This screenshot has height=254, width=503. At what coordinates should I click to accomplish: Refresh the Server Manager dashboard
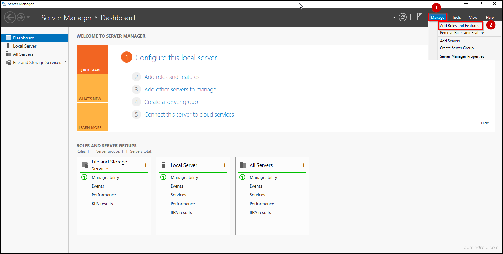(x=403, y=17)
